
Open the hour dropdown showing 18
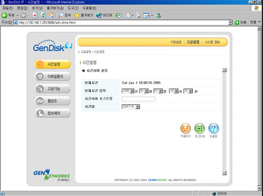(x=174, y=91)
